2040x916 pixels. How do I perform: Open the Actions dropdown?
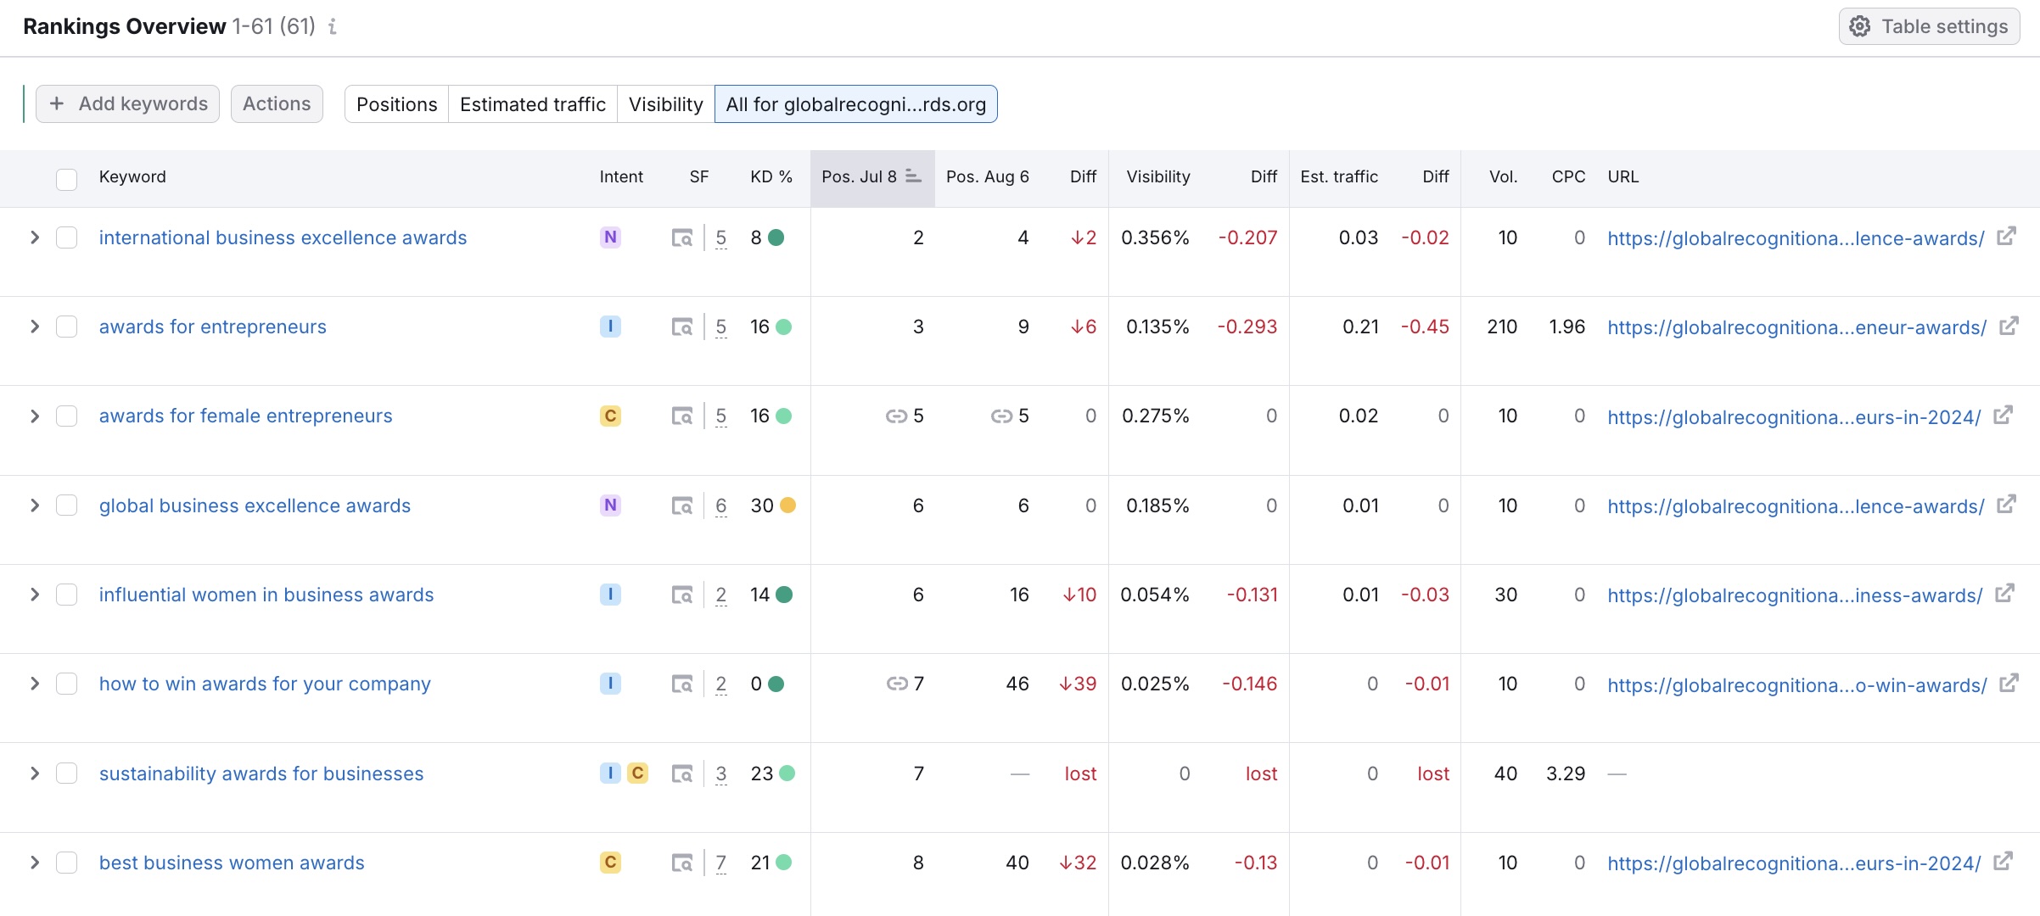(277, 103)
